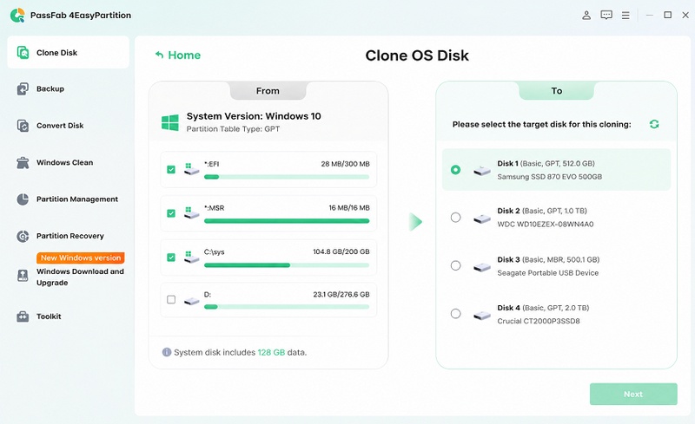Click the Backup sidebar icon

23,89
